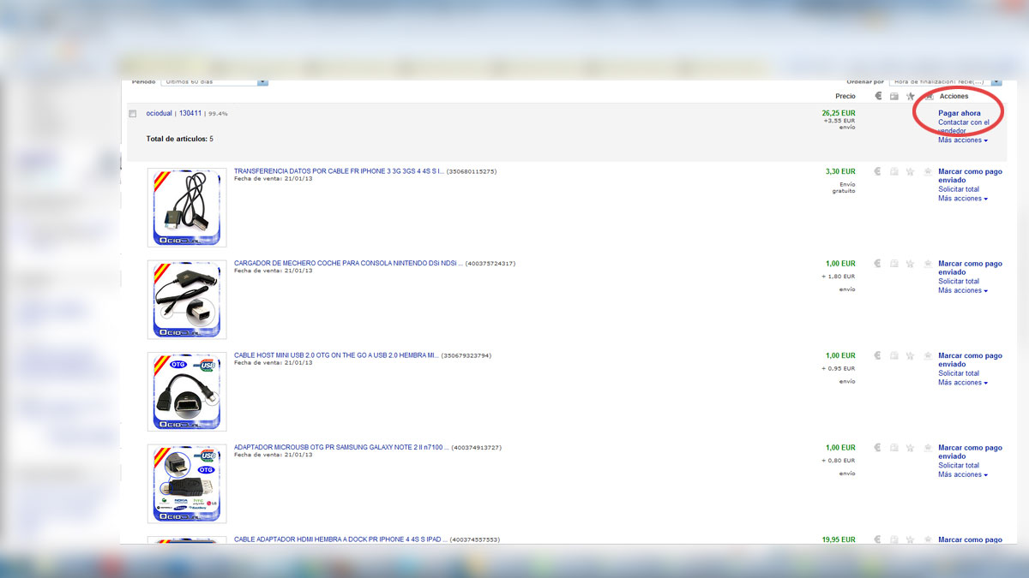Screen dimensions: 1029x578
Task: Click 'Solicitar total' for CABLE HOST MINI USB item
Action: pyautogui.click(x=959, y=373)
